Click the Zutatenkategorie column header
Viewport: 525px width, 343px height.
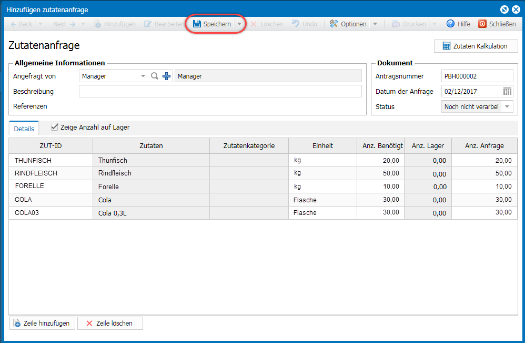click(249, 146)
